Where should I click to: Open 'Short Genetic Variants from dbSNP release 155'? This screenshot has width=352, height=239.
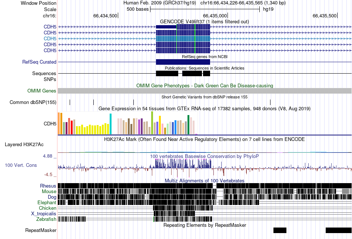[205, 97]
